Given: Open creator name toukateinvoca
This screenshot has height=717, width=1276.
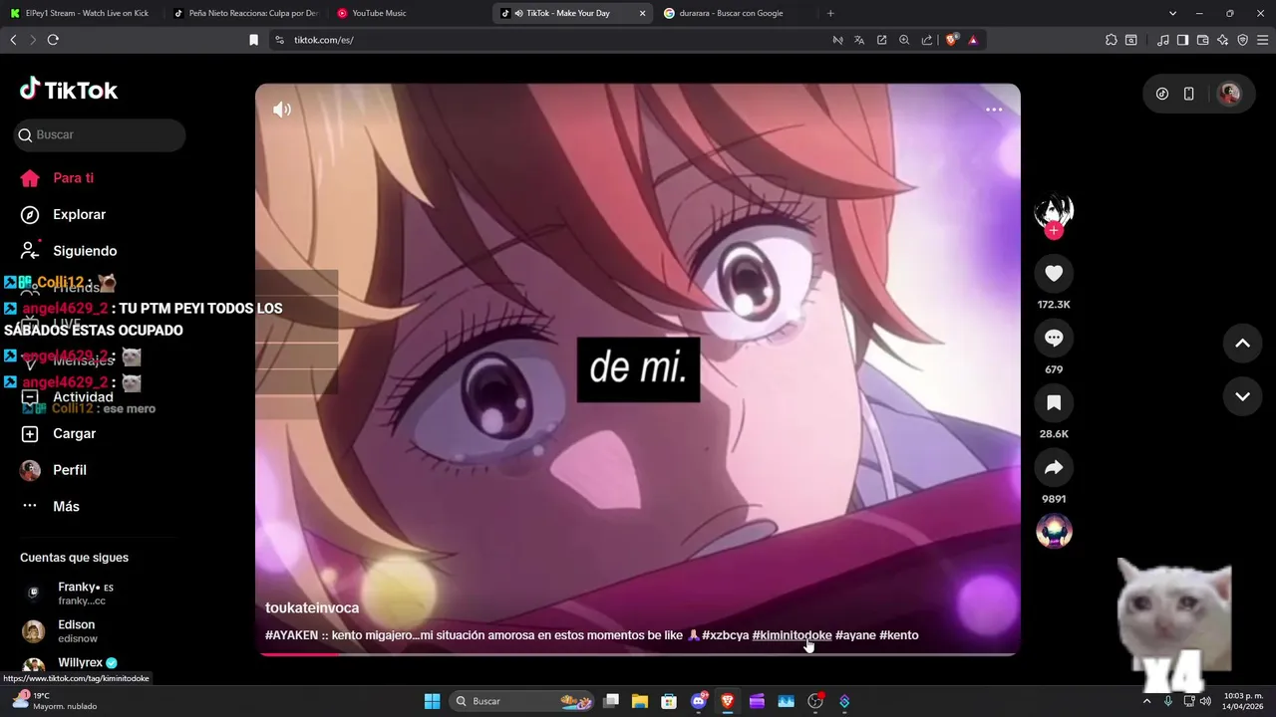Looking at the screenshot, I should 312,607.
